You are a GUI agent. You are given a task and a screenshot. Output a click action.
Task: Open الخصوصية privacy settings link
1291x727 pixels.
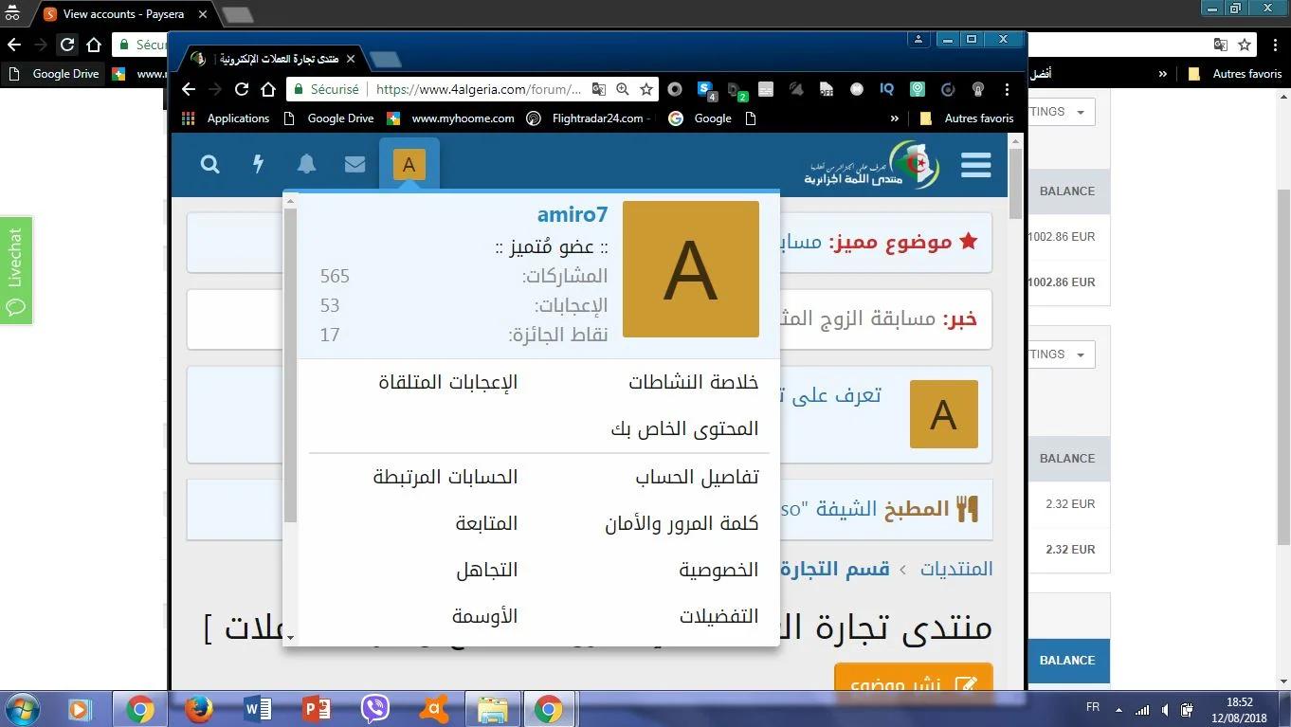[x=718, y=570]
